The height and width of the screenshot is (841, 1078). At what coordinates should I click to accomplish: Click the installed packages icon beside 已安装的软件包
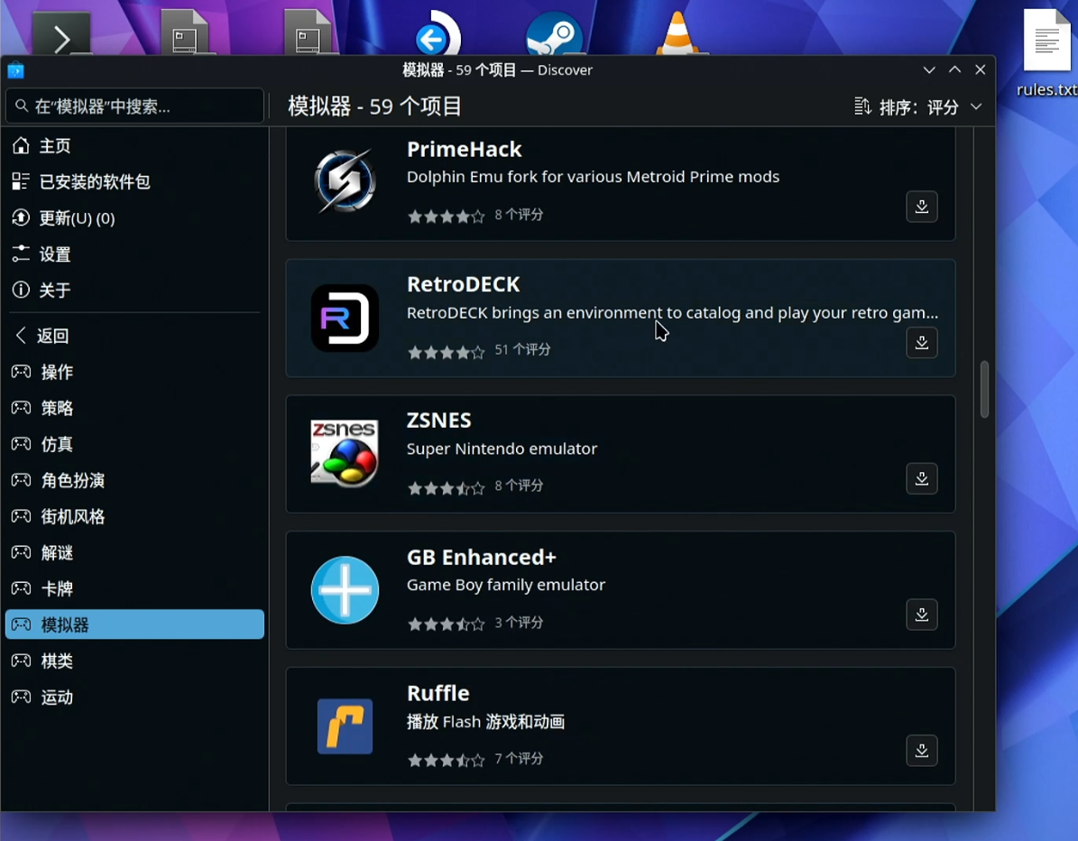pos(21,181)
